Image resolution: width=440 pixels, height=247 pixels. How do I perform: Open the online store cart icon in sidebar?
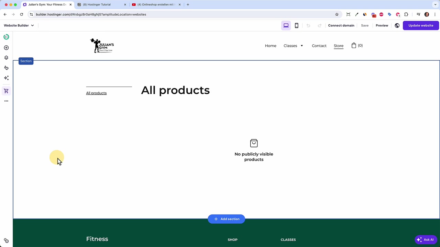(x=6, y=91)
